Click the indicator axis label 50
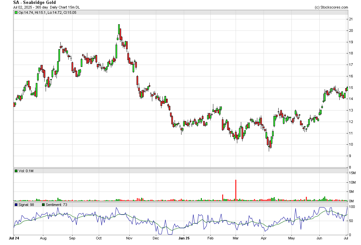This screenshot has width=361, height=245. pyautogui.click(x=351, y=221)
